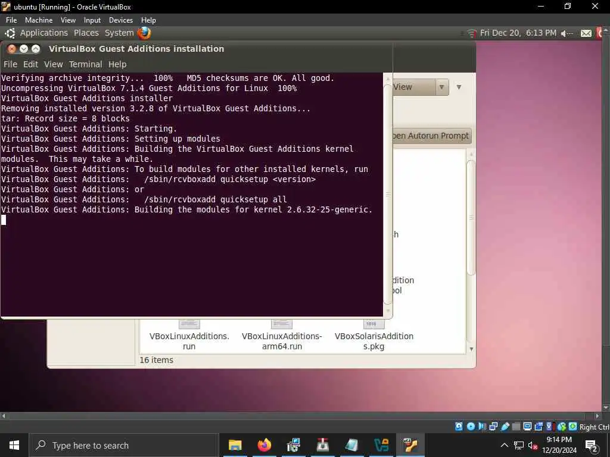The image size is (610, 457).
Task: Open the volume indicator in Ubuntu panel
Action: (x=567, y=33)
